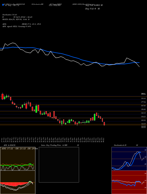This screenshot has width=147, height=194.
Task: Click the Day Vol: 0 M label
Action: point(92,9)
